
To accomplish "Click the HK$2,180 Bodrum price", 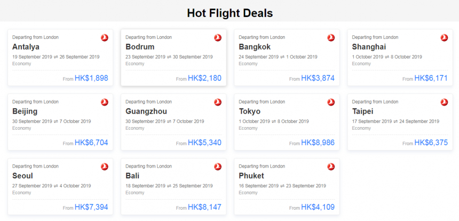I will point(204,78).
